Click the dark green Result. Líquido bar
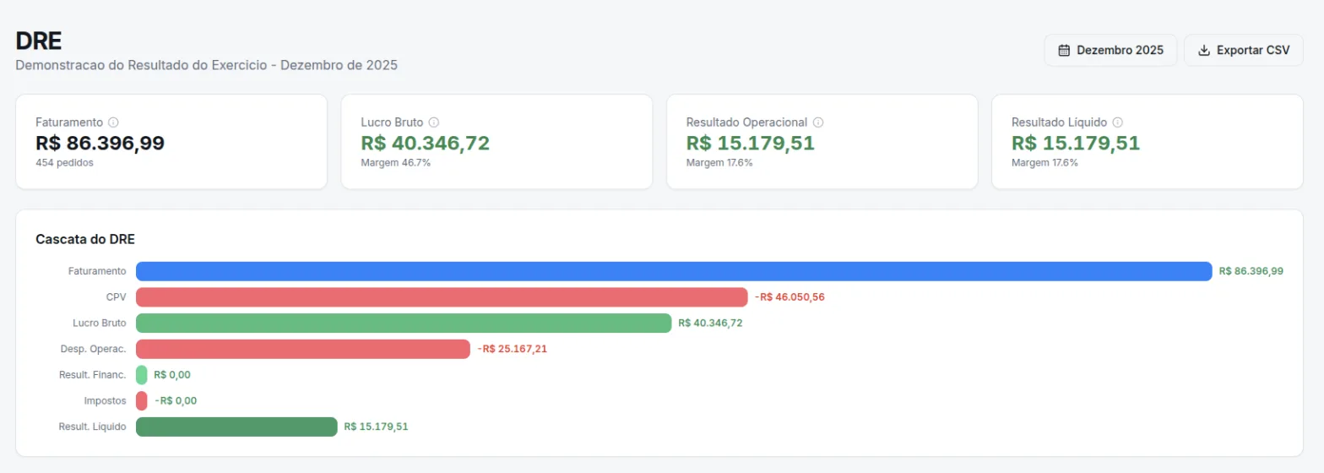The width and height of the screenshot is (1324, 473). [236, 427]
